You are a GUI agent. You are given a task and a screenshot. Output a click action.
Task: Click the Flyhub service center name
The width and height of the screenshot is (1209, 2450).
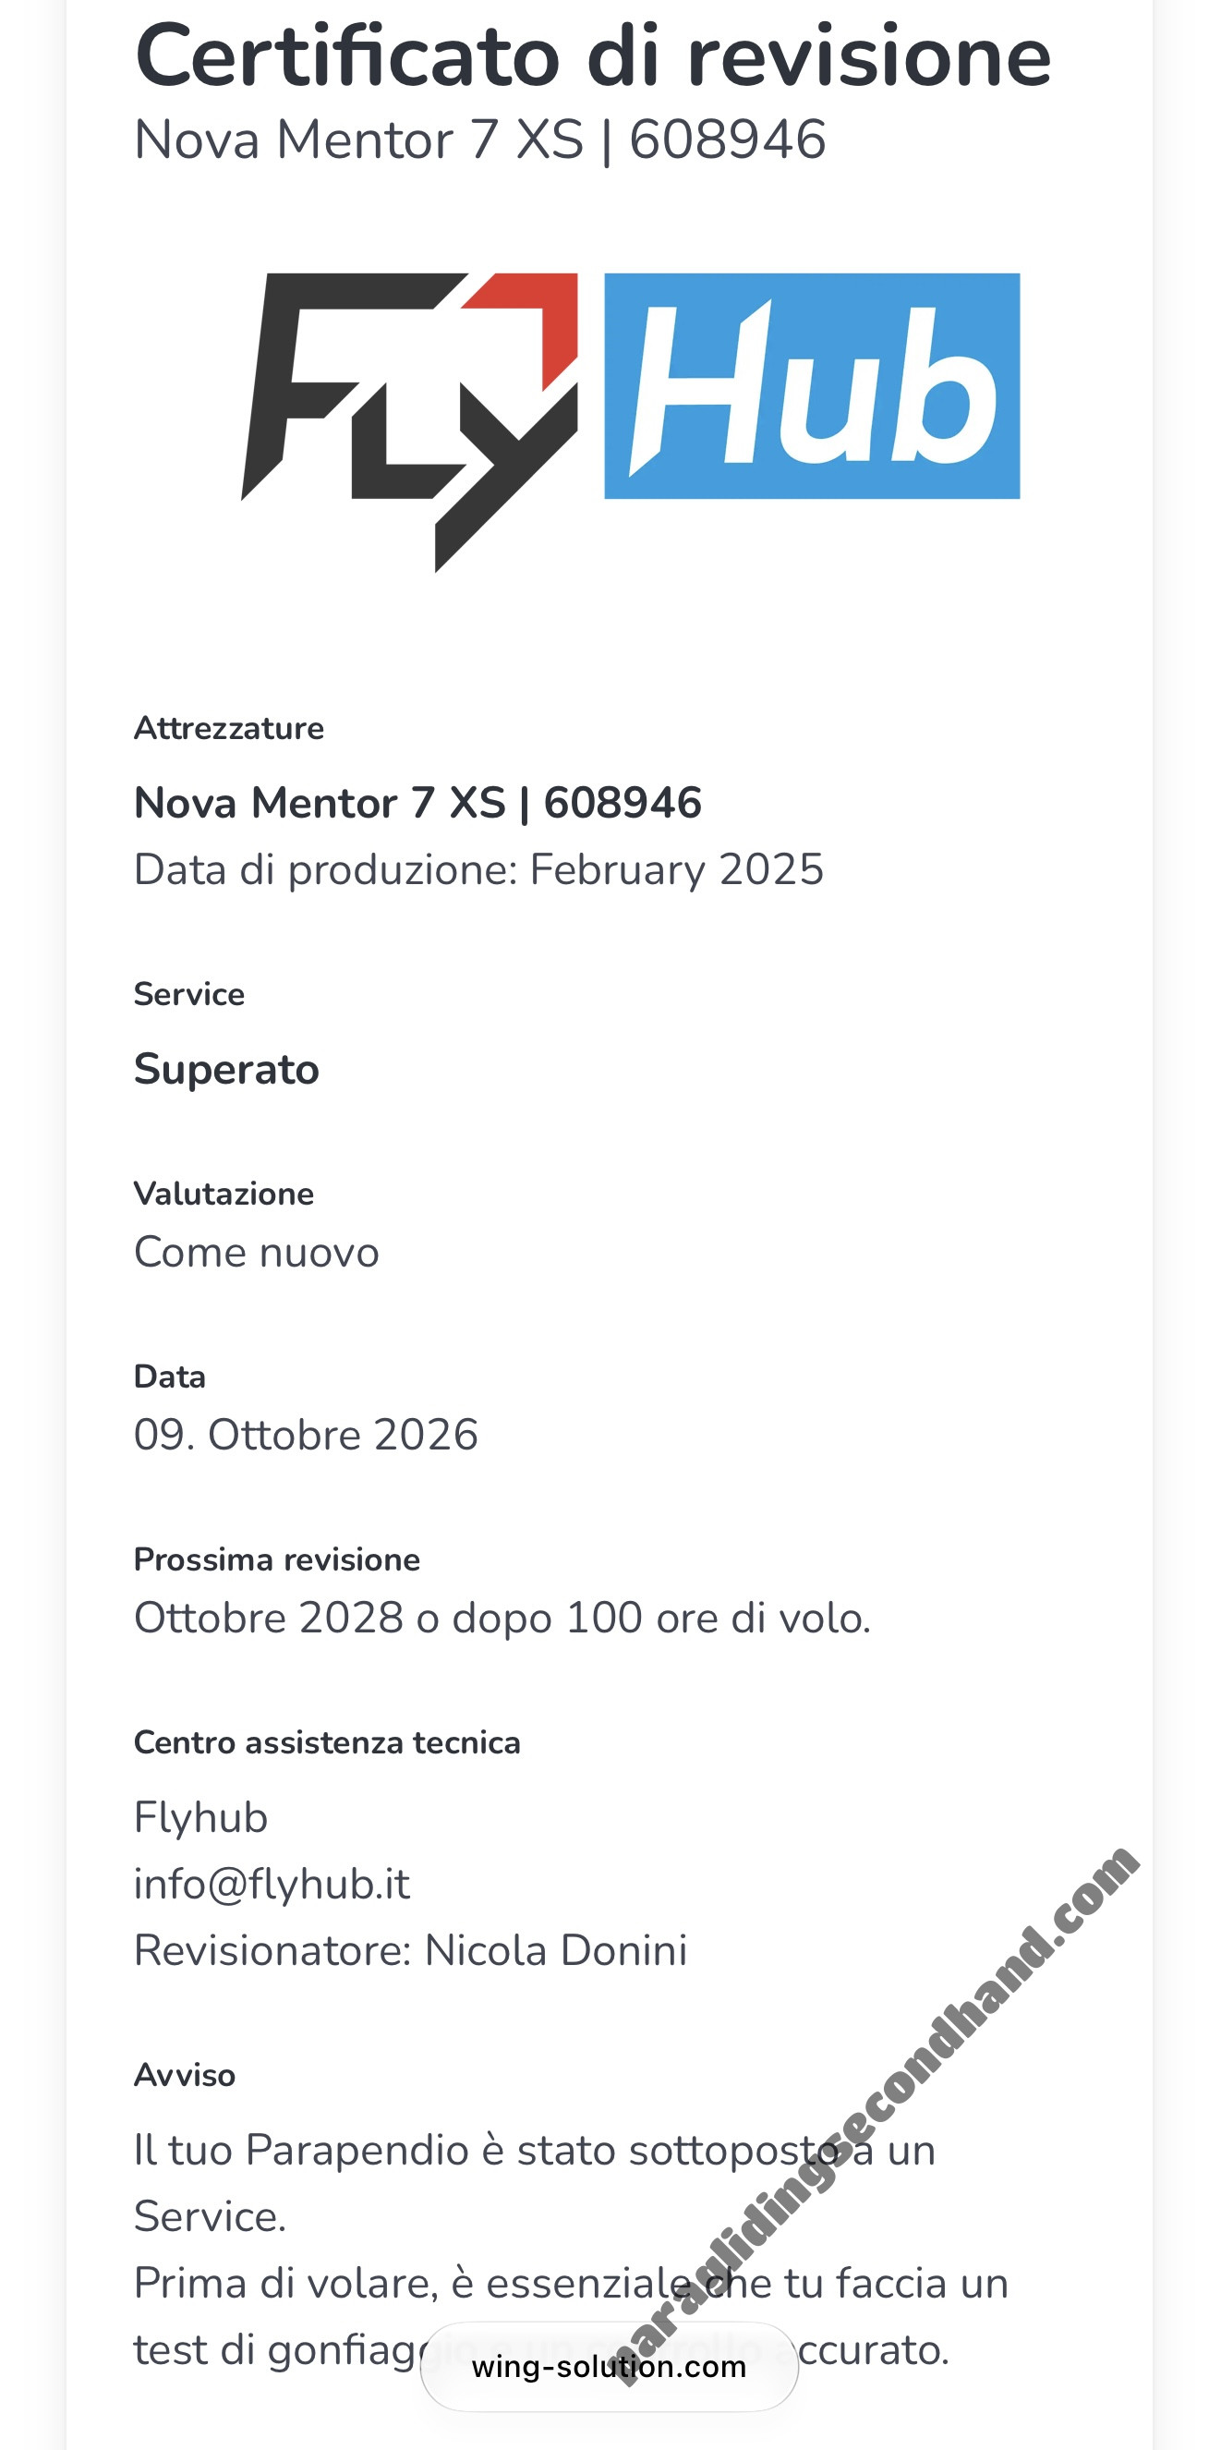coord(200,1817)
